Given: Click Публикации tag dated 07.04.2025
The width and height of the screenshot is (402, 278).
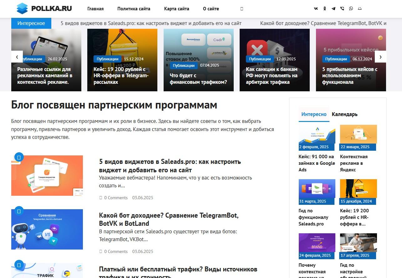Looking at the screenshot, I should coord(184,65).
